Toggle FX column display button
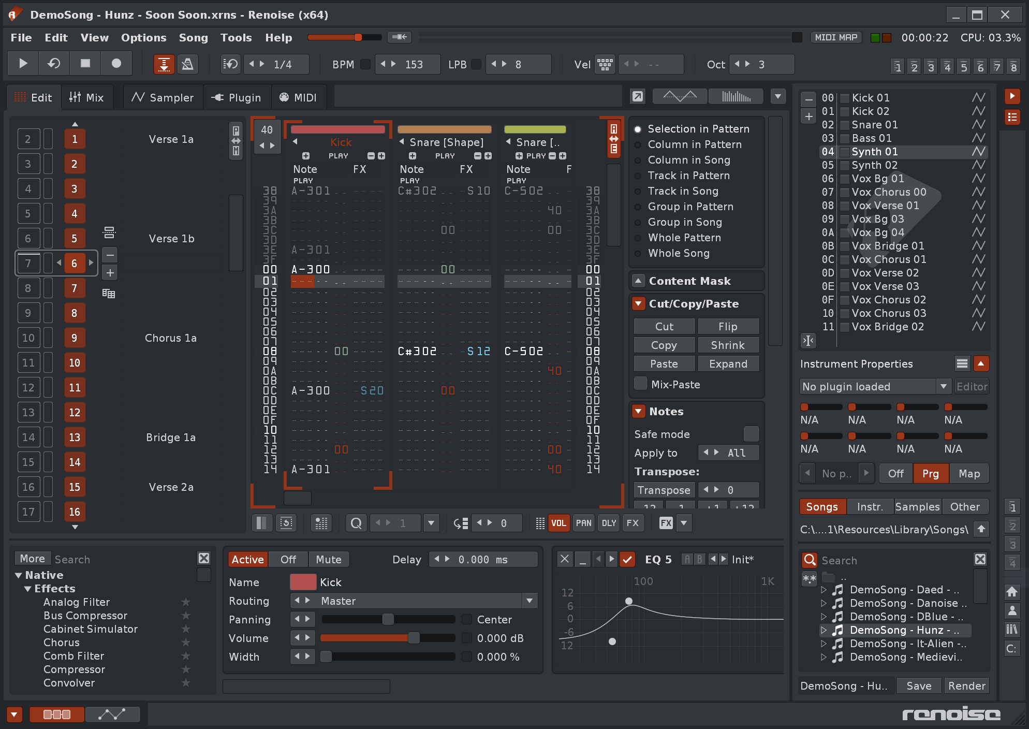 click(633, 523)
